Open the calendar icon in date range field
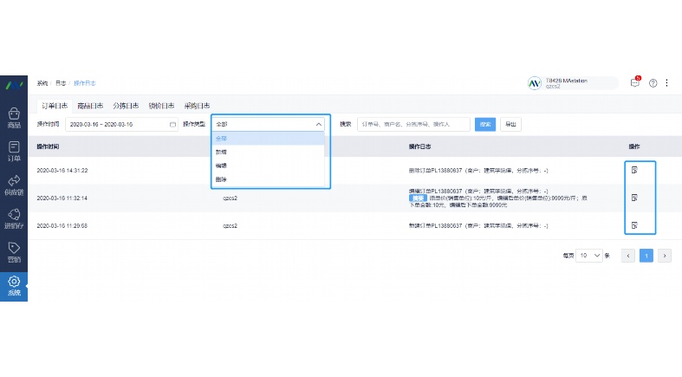 click(x=172, y=124)
